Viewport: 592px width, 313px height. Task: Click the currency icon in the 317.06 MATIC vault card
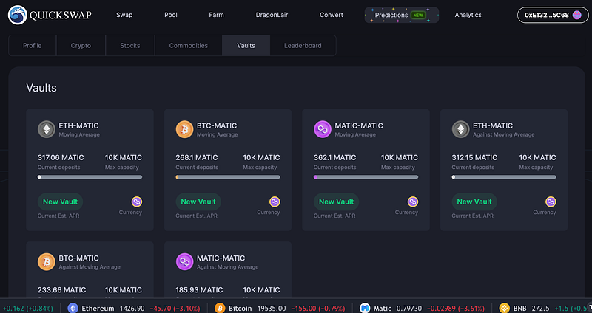click(x=137, y=202)
